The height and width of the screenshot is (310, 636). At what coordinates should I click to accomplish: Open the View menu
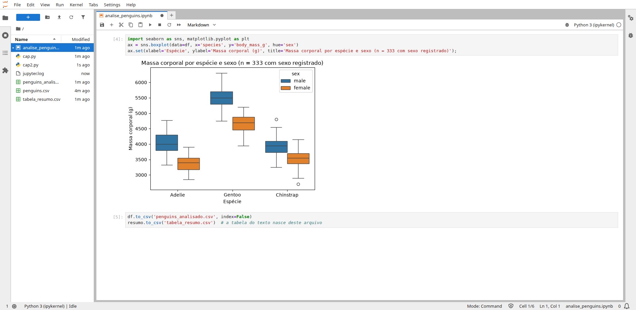45,5
